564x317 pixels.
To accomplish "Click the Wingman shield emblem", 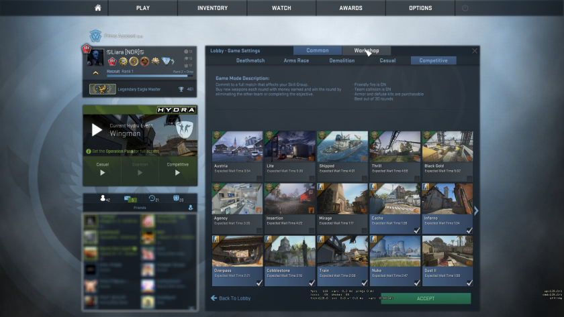I will [185, 129].
